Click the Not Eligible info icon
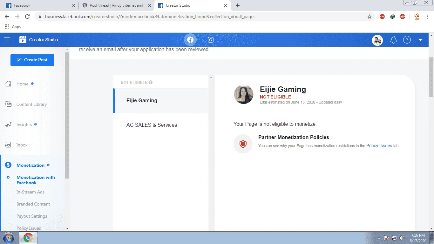The height and width of the screenshot is (244, 434). 151,82
